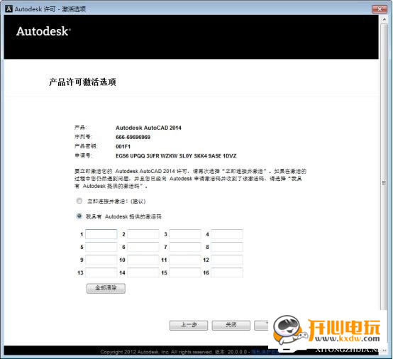Screen dimensions: 393x359
Task: Click activation code field 5
Action: click(x=101, y=247)
